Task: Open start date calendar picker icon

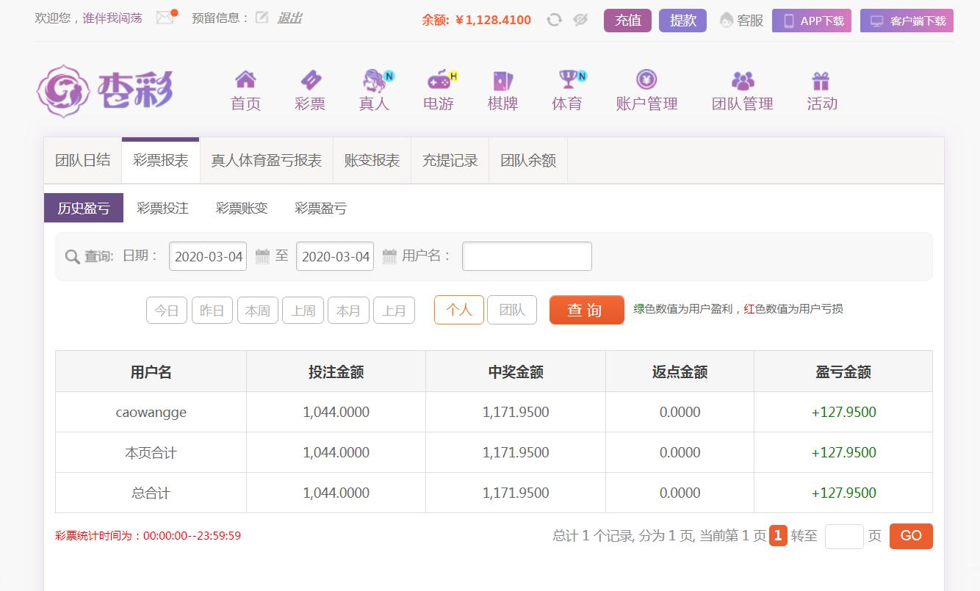Action: tap(262, 256)
